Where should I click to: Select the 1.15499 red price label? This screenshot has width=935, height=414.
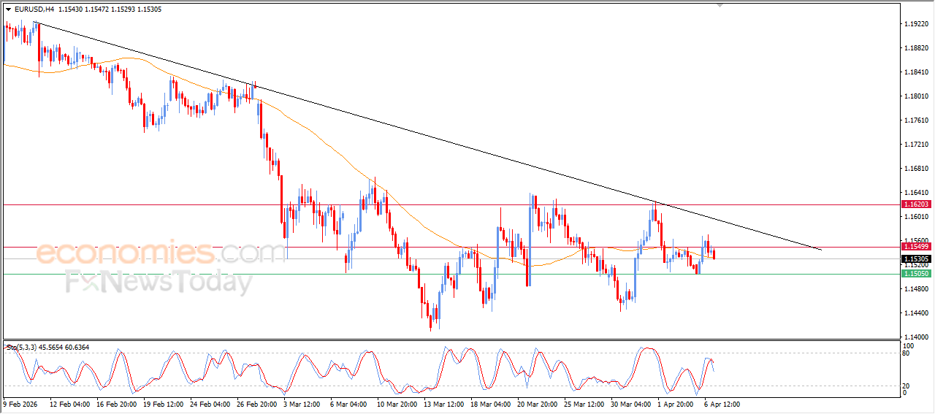[915, 248]
